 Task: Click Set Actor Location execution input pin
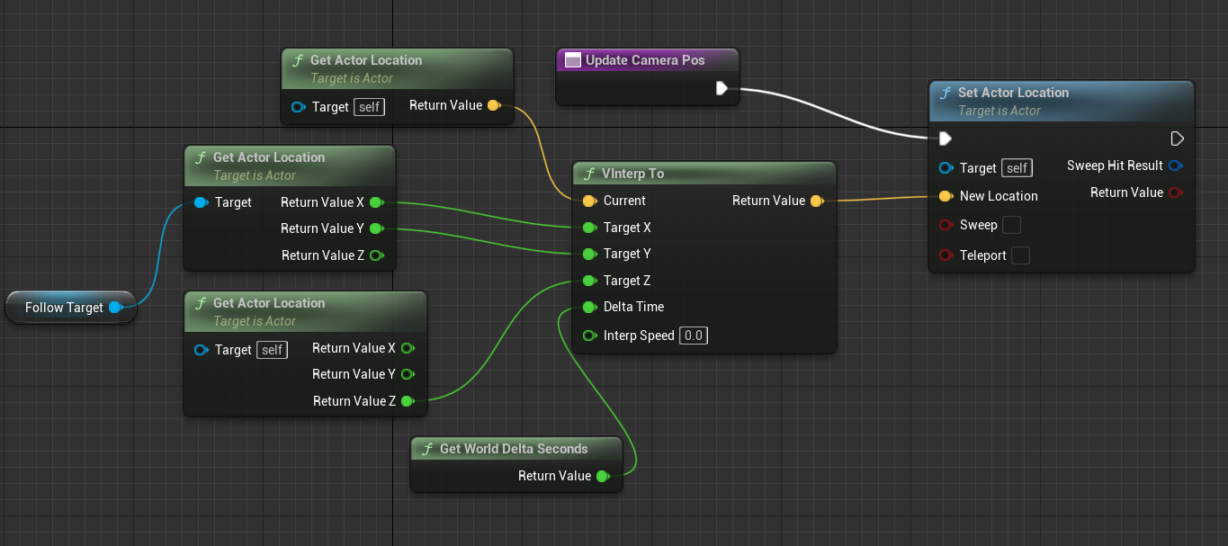coord(945,139)
